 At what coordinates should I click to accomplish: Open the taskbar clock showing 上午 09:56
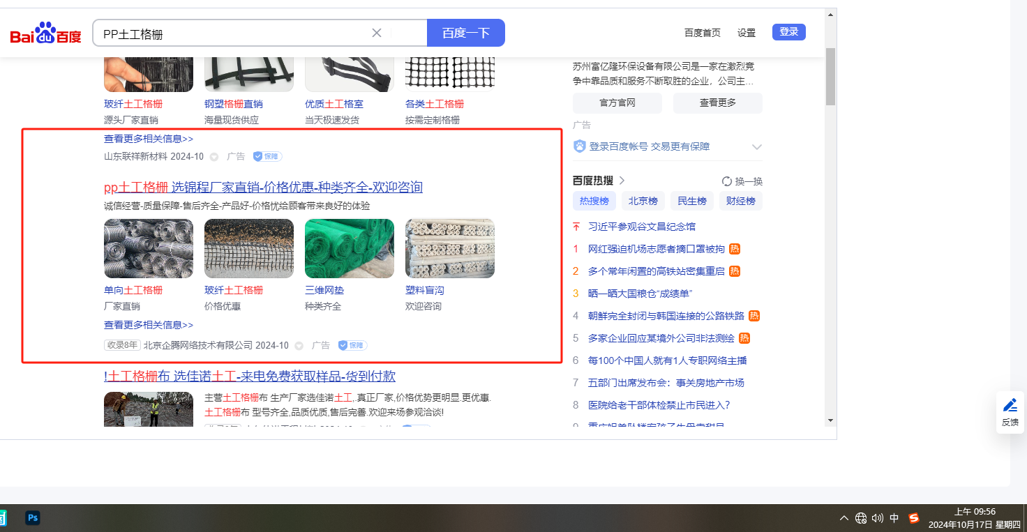975,518
